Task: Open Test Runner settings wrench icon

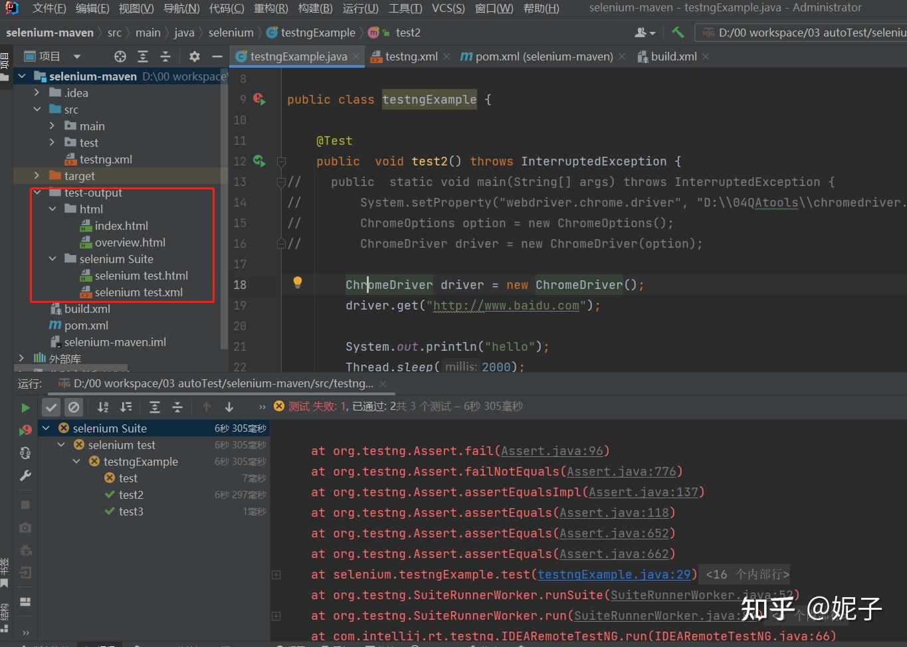Action: point(25,476)
